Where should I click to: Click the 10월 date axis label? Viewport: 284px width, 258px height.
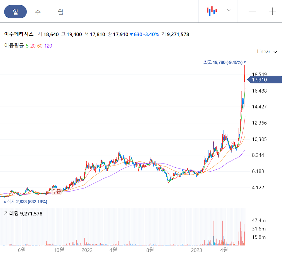[59, 250]
